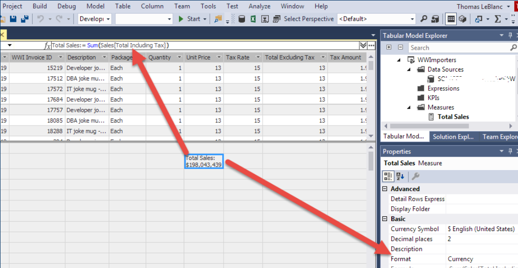Viewport: 518px width, 268px height.
Task: Open the Quantity column filter dropdown
Action: point(179,57)
